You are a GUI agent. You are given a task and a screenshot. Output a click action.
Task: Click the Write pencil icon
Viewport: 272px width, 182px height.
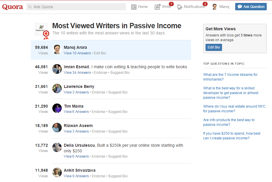[x=158, y=7]
